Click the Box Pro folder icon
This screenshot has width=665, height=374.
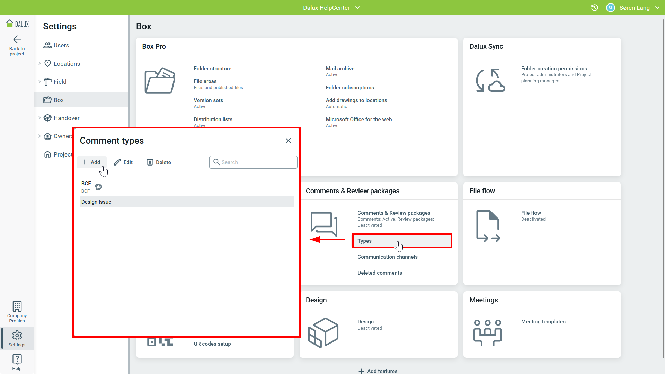point(160,81)
